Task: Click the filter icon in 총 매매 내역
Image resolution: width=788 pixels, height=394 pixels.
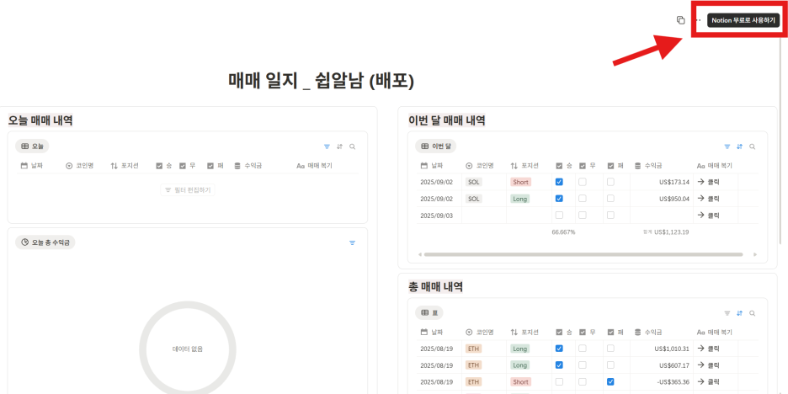Action: 727,313
